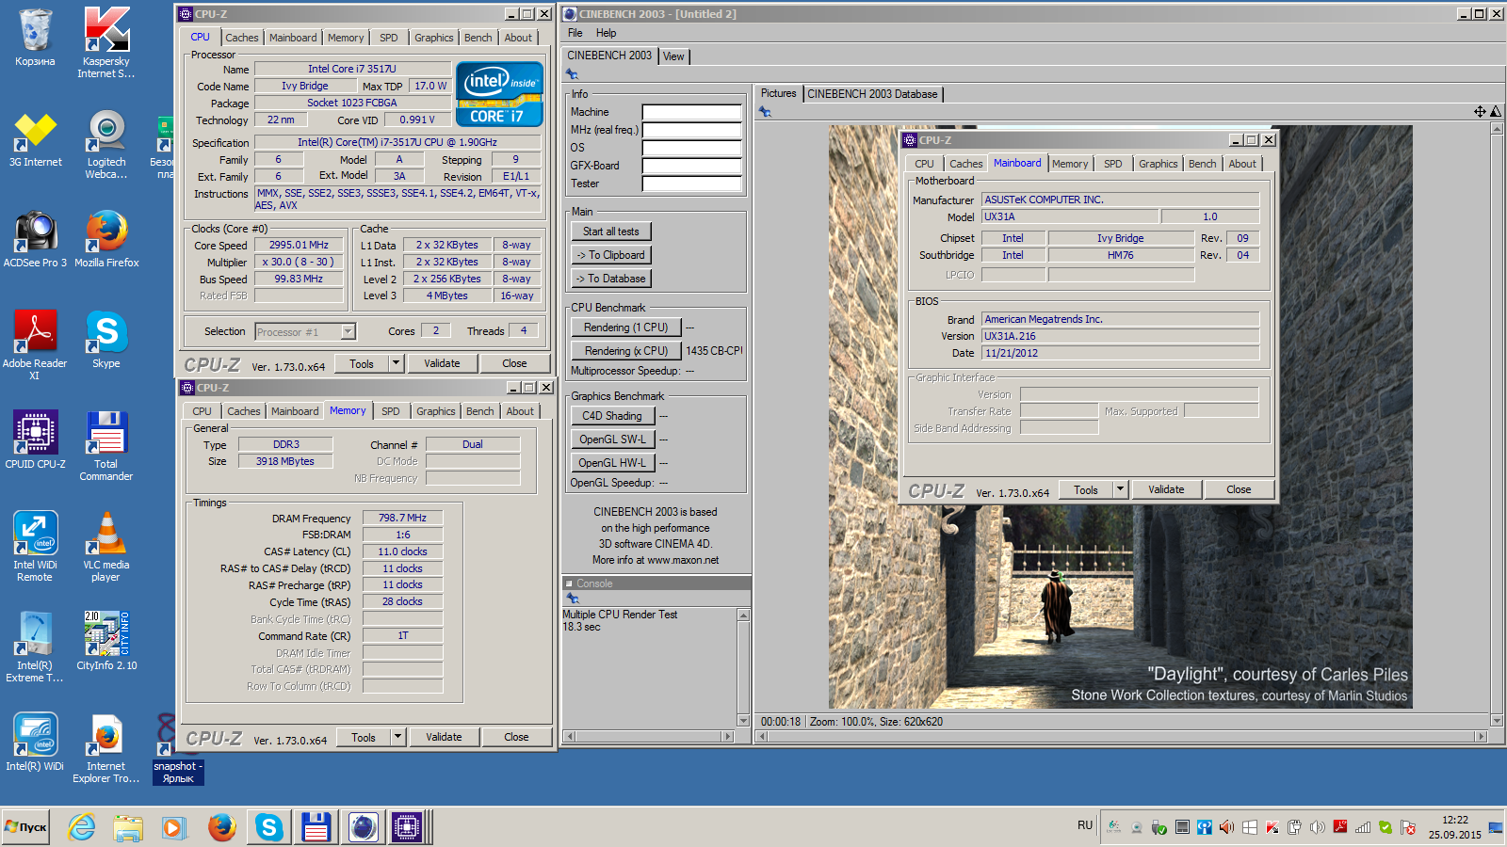Click the move-view cross-arrows icon in Pictures panel
The image size is (1507, 847).
tap(1480, 112)
